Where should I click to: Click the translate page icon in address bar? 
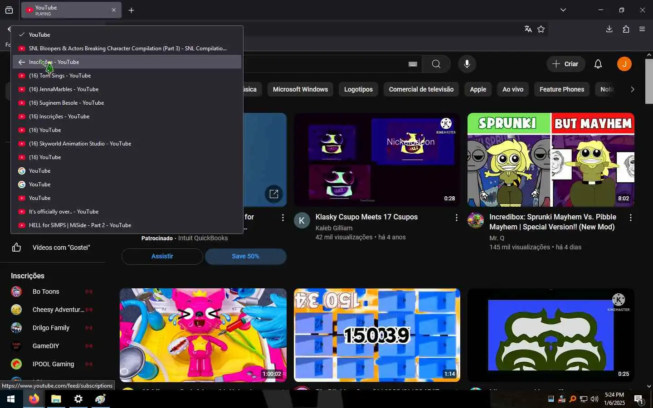tap(528, 29)
